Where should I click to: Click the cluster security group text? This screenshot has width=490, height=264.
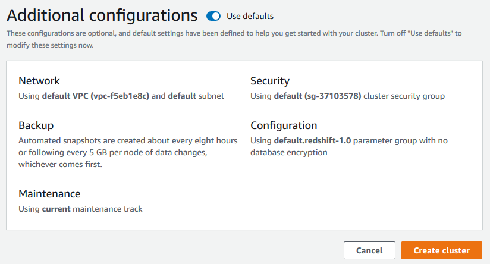click(x=404, y=96)
